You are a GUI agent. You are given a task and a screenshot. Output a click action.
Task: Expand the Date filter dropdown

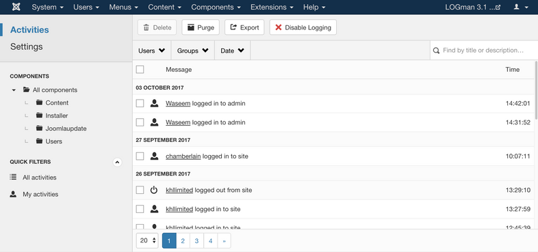pyautogui.click(x=232, y=51)
